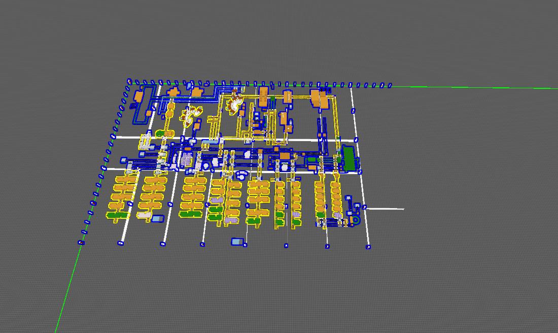Click the isolated light-blue box below the layout
The width and height of the screenshot is (558, 333).
237,242
